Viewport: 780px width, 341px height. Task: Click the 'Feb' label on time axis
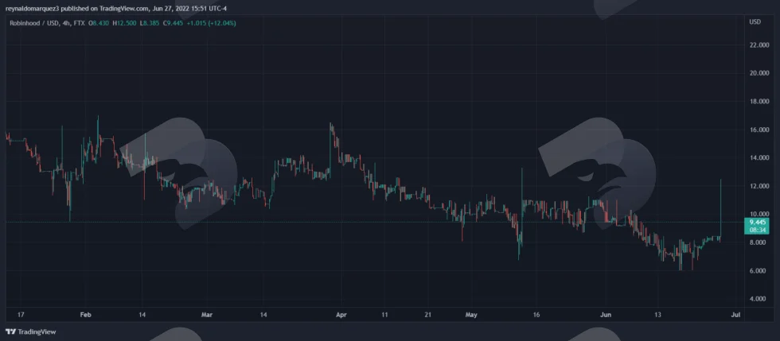pos(85,315)
